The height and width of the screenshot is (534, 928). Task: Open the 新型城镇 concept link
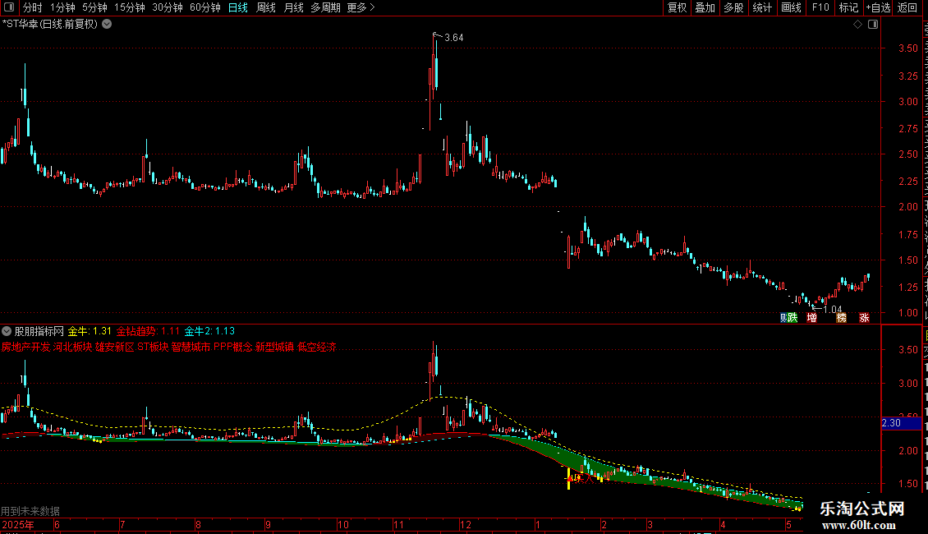pyautogui.click(x=274, y=347)
